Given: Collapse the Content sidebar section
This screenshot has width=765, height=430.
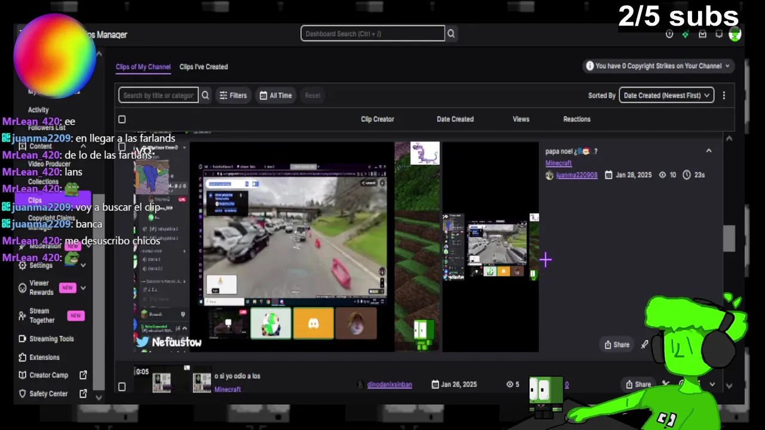Looking at the screenshot, I should coord(83,146).
